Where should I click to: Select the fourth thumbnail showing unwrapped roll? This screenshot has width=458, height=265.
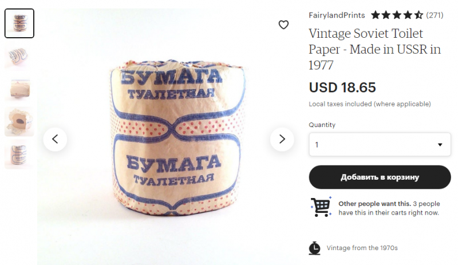(x=19, y=121)
